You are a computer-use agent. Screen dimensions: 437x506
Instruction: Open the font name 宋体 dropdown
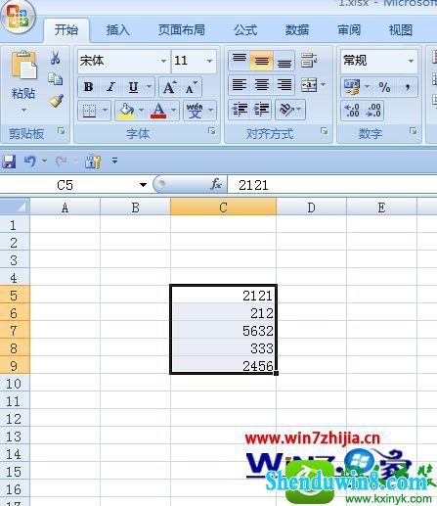(x=163, y=61)
